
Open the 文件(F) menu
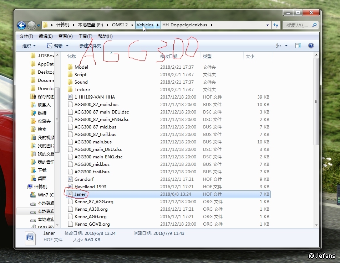click(26, 36)
